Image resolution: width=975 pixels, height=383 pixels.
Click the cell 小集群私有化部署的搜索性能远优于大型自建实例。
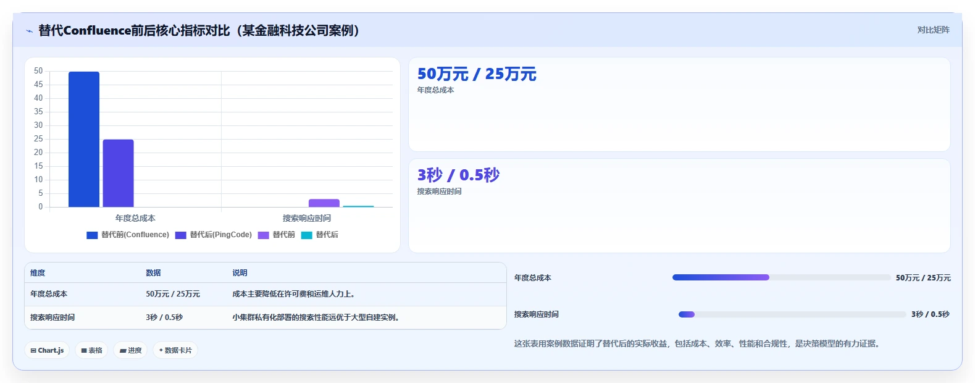coord(316,318)
